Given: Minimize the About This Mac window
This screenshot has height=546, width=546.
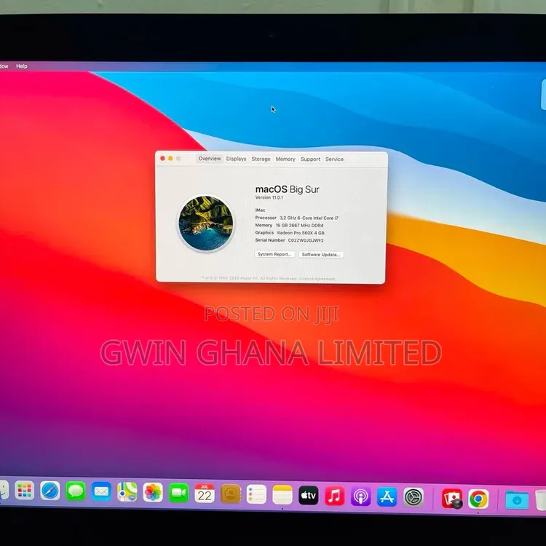Looking at the screenshot, I should (x=170, y=159).
